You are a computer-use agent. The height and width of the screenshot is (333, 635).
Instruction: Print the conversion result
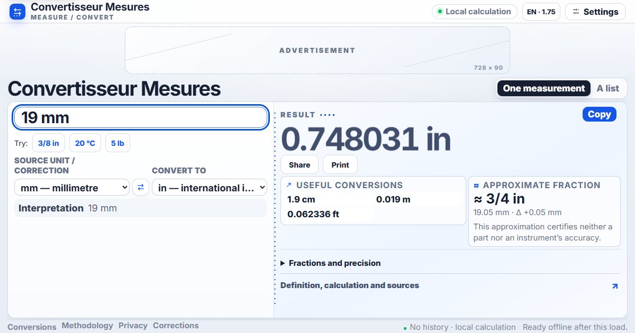click(340, 165)
